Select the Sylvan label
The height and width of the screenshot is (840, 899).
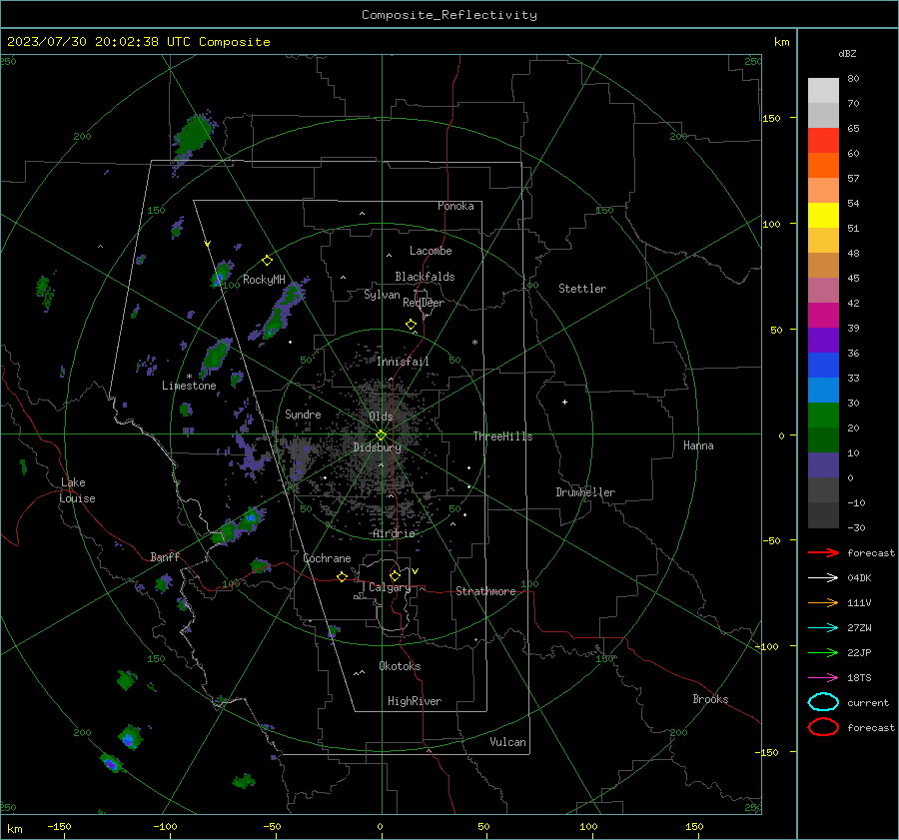click(382, 295)
